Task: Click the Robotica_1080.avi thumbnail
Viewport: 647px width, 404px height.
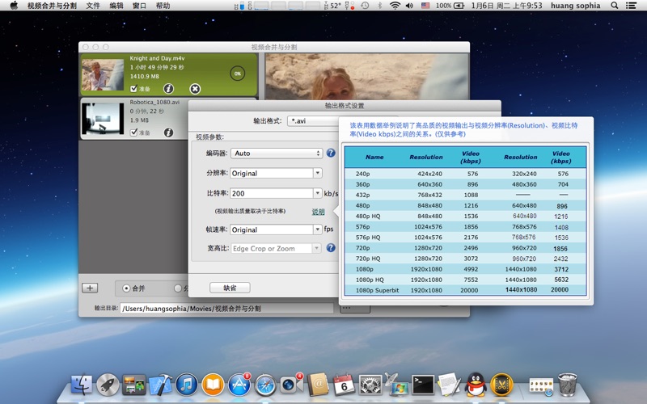Action: pos(103,119)
